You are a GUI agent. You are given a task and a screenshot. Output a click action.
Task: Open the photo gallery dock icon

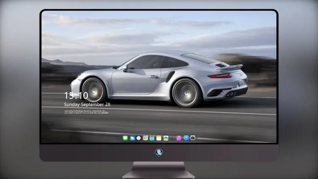166,138
